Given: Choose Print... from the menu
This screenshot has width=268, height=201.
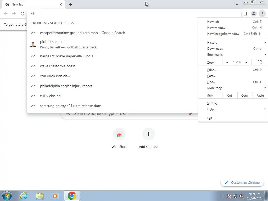Looking at the screenshot, I should click(x=233, y=70).
